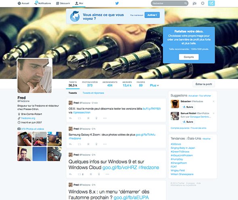Open the William Shakespeare trend
238x200 pixels.
click(x=182, y=174)
